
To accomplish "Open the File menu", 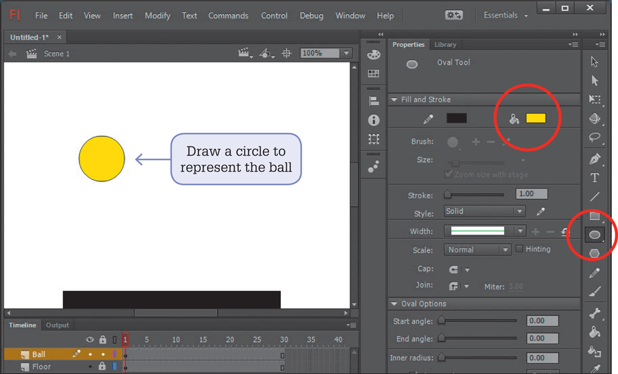I will coord(41,16).
